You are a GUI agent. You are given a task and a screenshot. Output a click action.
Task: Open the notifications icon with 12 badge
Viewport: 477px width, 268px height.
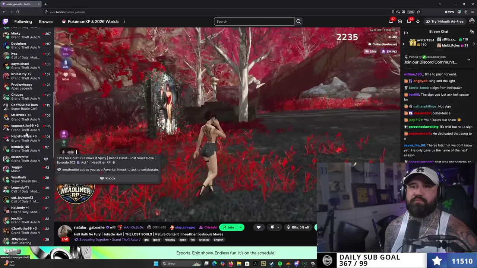(409, 22)
